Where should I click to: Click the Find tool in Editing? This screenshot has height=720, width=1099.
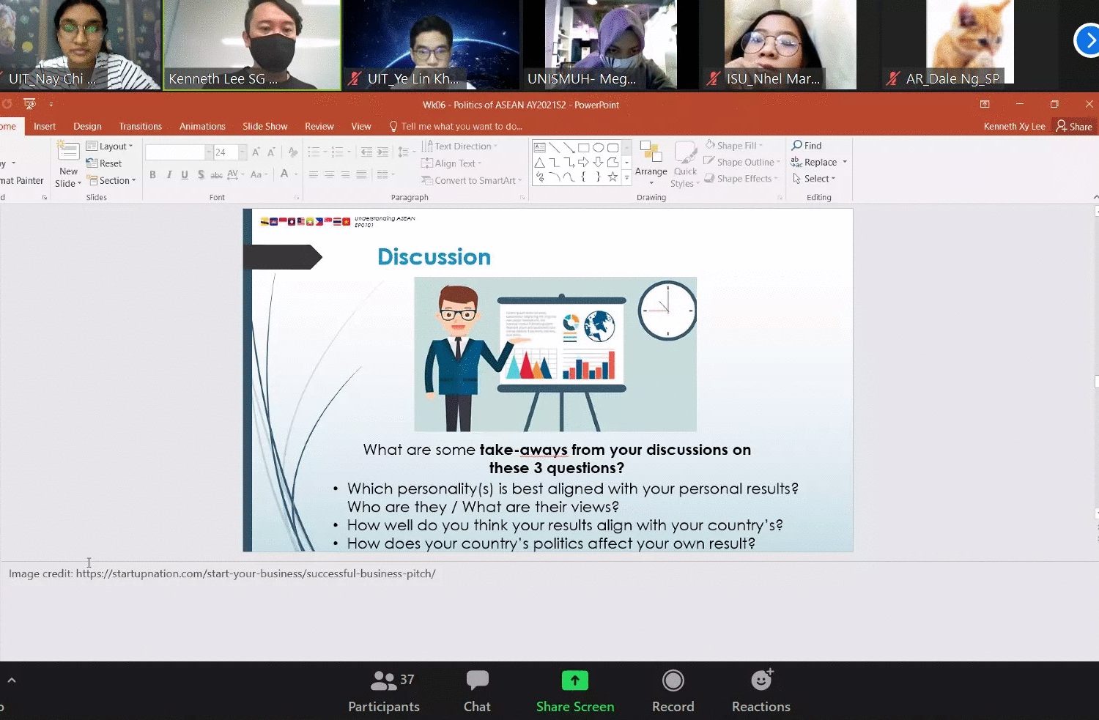point(807,146)
